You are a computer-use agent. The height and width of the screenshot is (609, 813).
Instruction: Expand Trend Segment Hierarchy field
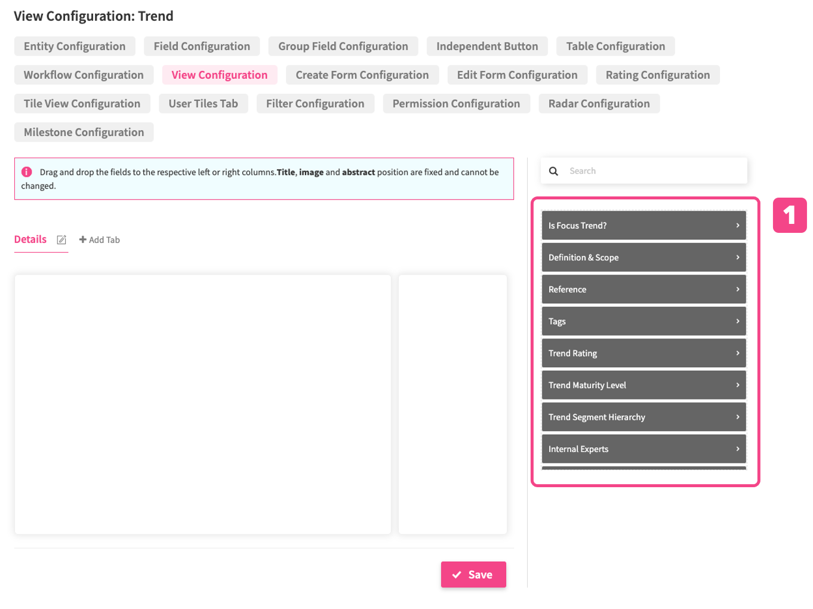737,417
